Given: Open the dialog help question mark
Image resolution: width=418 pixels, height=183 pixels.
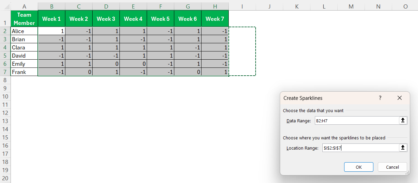Looking at the screenshot, I should point(380,98).
